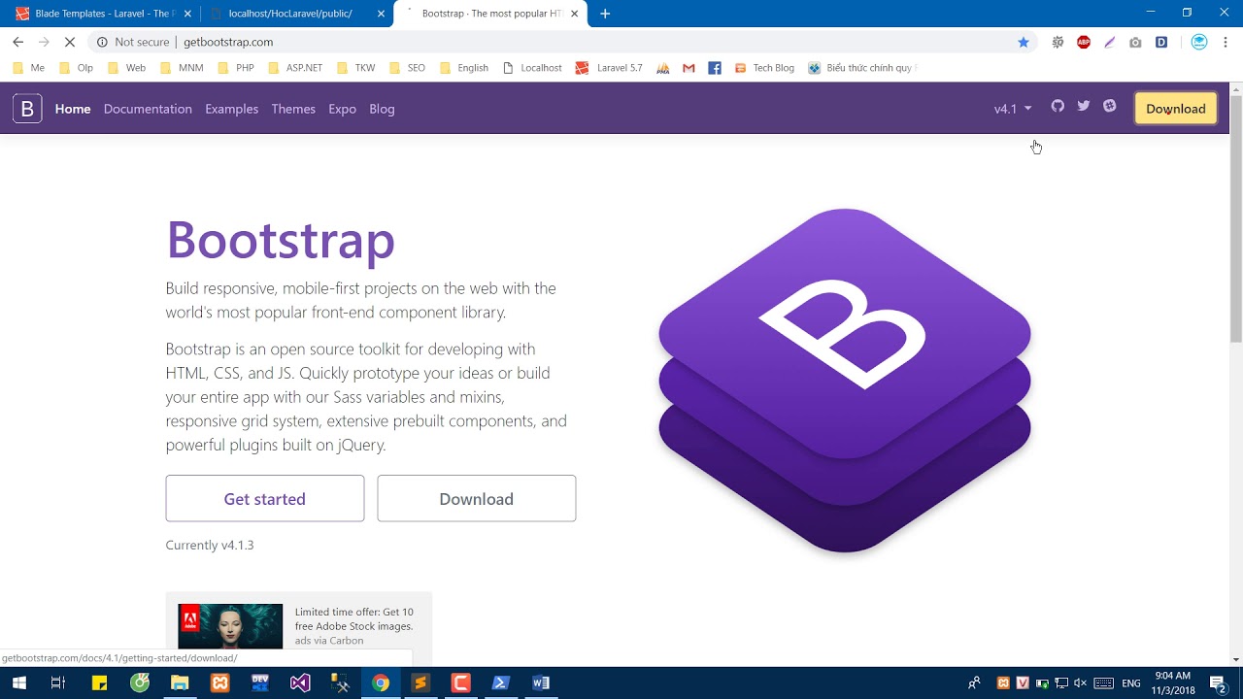Open the Bootstrap GitHub icon link

[x=1058, y=106]
